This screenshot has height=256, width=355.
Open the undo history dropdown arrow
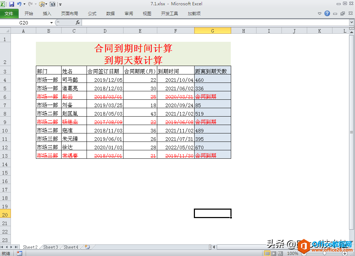24,4
